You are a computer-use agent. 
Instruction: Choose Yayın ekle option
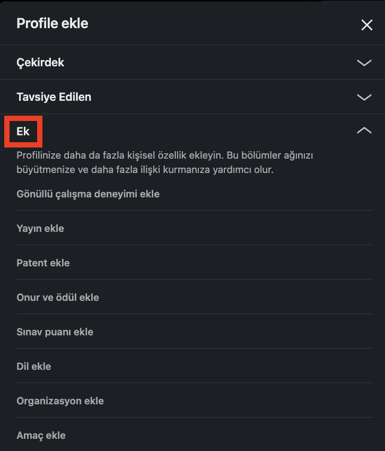click(40, 228)
